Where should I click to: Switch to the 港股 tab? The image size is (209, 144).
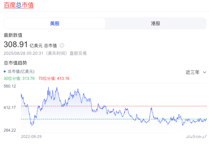156,23
